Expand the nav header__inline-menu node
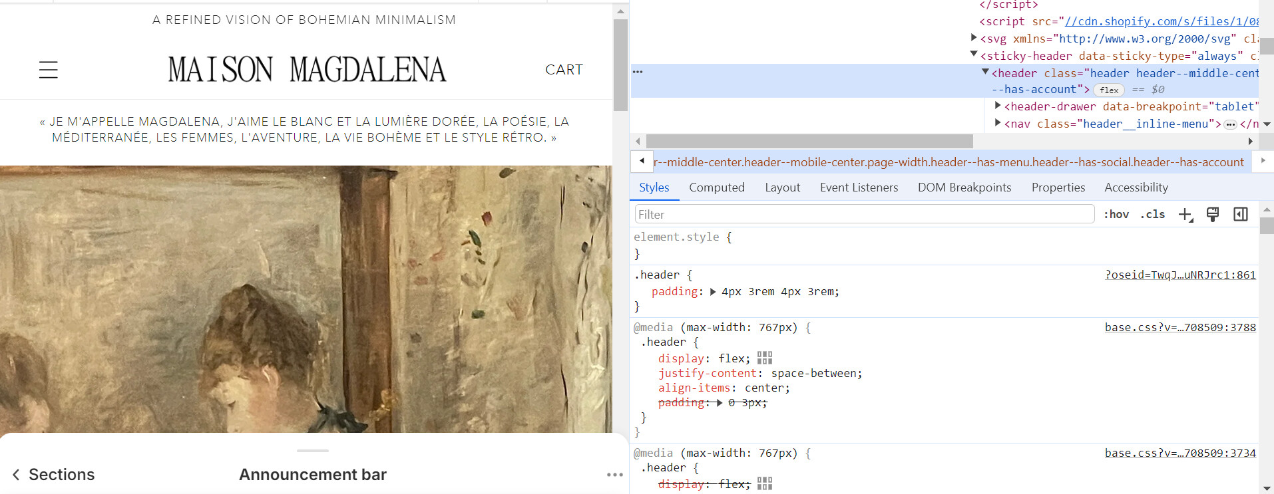The height and width of the screenshot is (494, 1274). point(998,123)
